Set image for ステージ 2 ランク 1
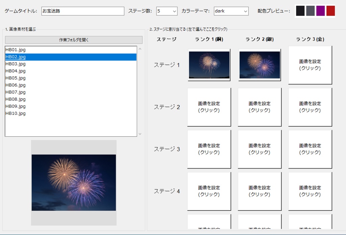 pyautogui.click(x=209, y=107)
